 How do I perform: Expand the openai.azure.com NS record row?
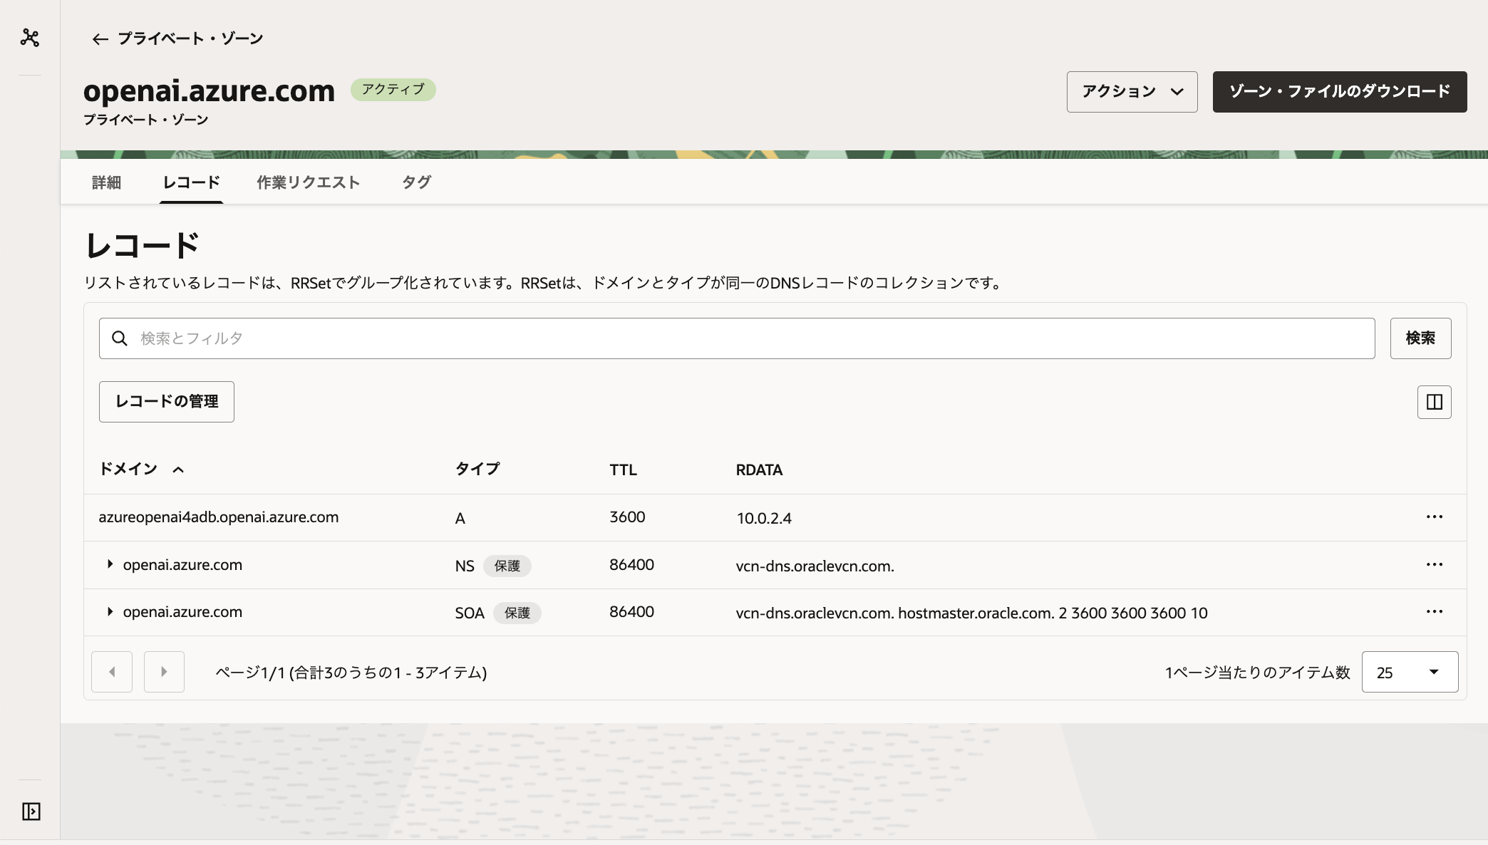pos(110,564)
